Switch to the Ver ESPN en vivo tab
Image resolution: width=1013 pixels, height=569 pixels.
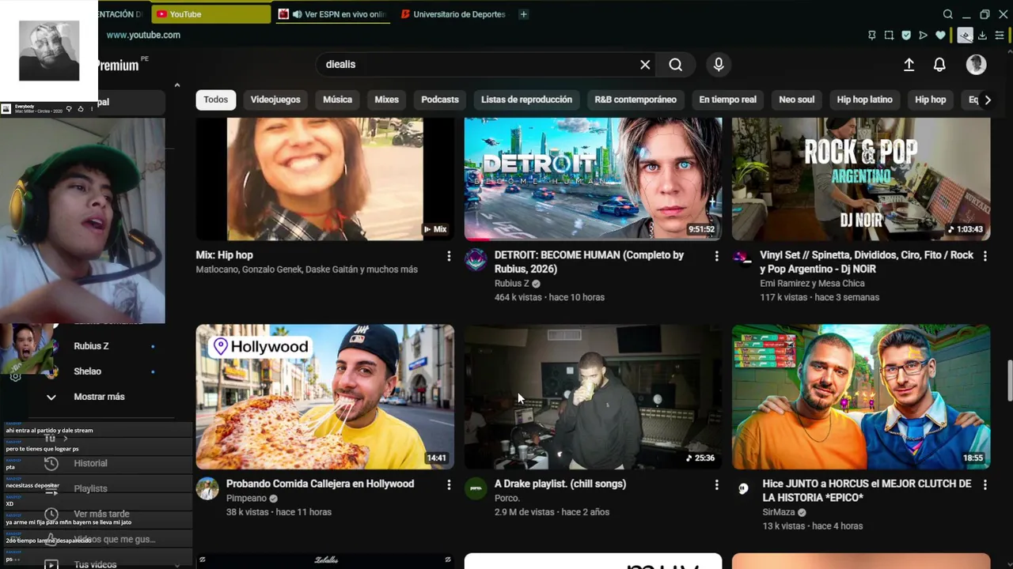[x=332, y=14]
